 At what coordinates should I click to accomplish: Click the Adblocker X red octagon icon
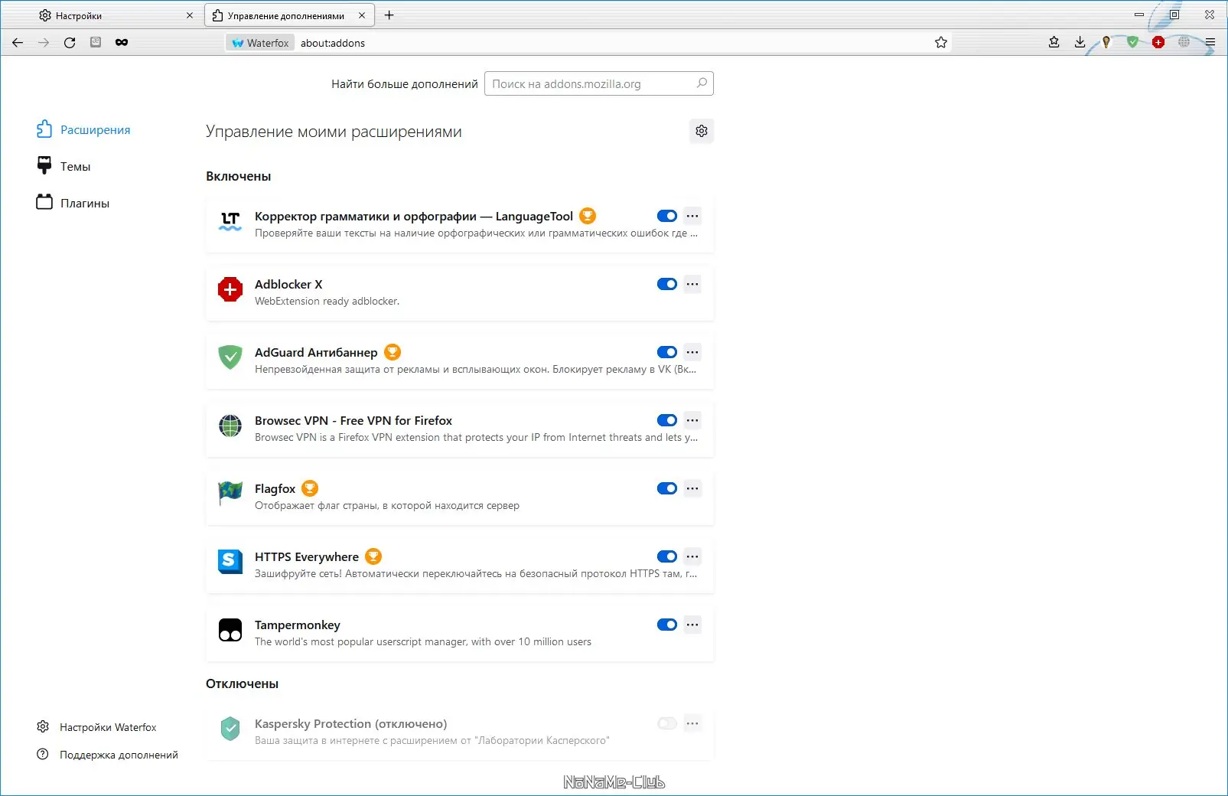coord(230,289)
